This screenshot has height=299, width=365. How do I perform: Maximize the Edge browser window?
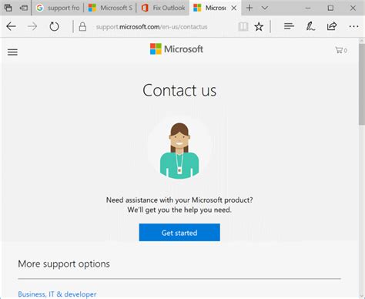pos(330,8)
